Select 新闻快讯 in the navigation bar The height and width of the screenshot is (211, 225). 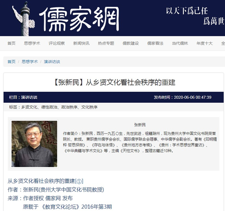81,43
